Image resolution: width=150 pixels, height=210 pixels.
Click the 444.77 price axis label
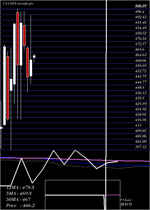click(x=141, y=82)
